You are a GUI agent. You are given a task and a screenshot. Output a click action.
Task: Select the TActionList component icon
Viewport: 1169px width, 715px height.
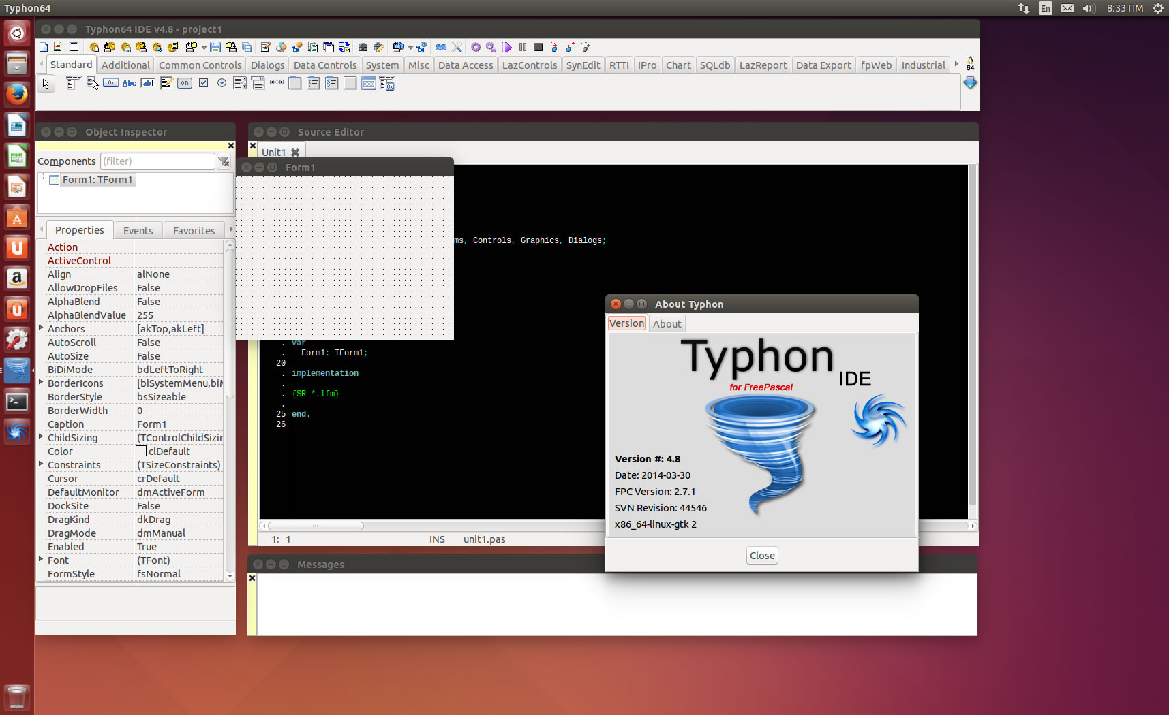[387, 83]
